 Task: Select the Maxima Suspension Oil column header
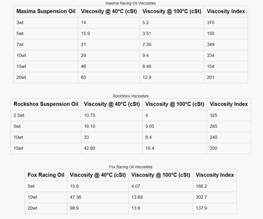click(46, 11)
